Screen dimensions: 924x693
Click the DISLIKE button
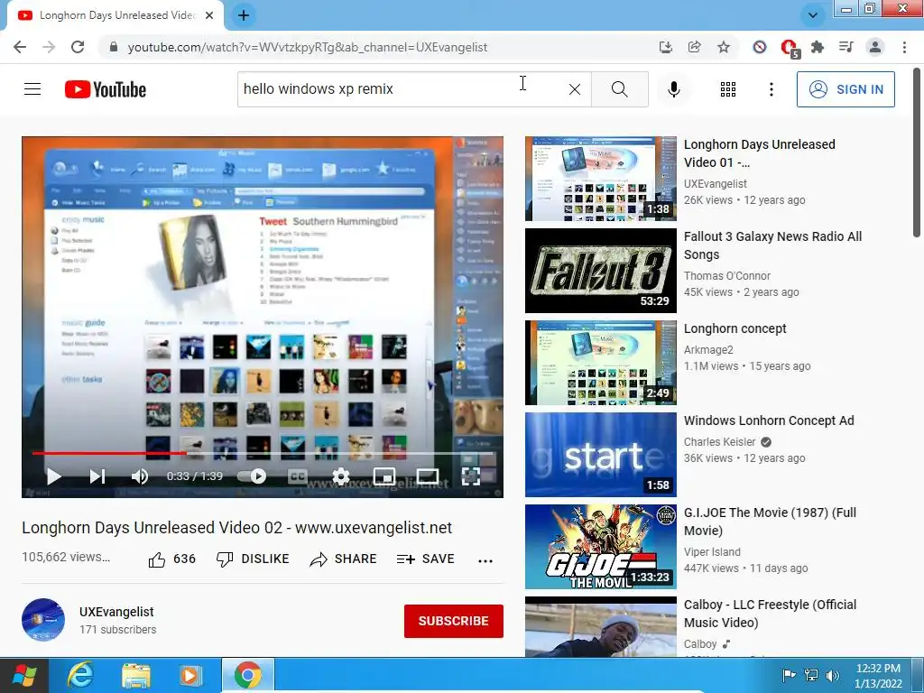click(253, 559)
